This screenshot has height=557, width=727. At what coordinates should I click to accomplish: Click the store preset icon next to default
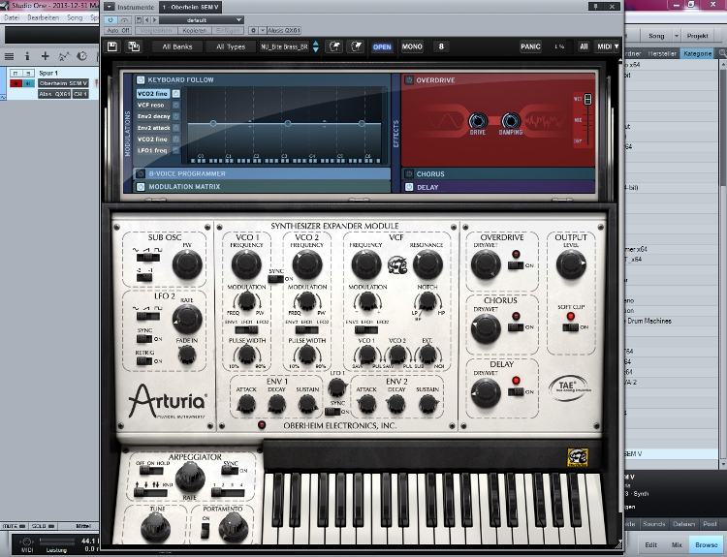click(x=139, y=20)
